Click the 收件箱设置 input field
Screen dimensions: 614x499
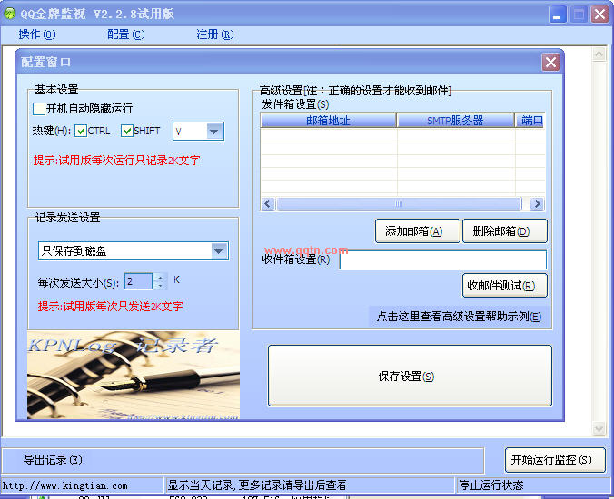pyautogui.click(x=443, y=259)
